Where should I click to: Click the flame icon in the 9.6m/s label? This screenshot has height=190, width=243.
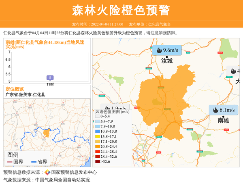[x=159, y=50]
